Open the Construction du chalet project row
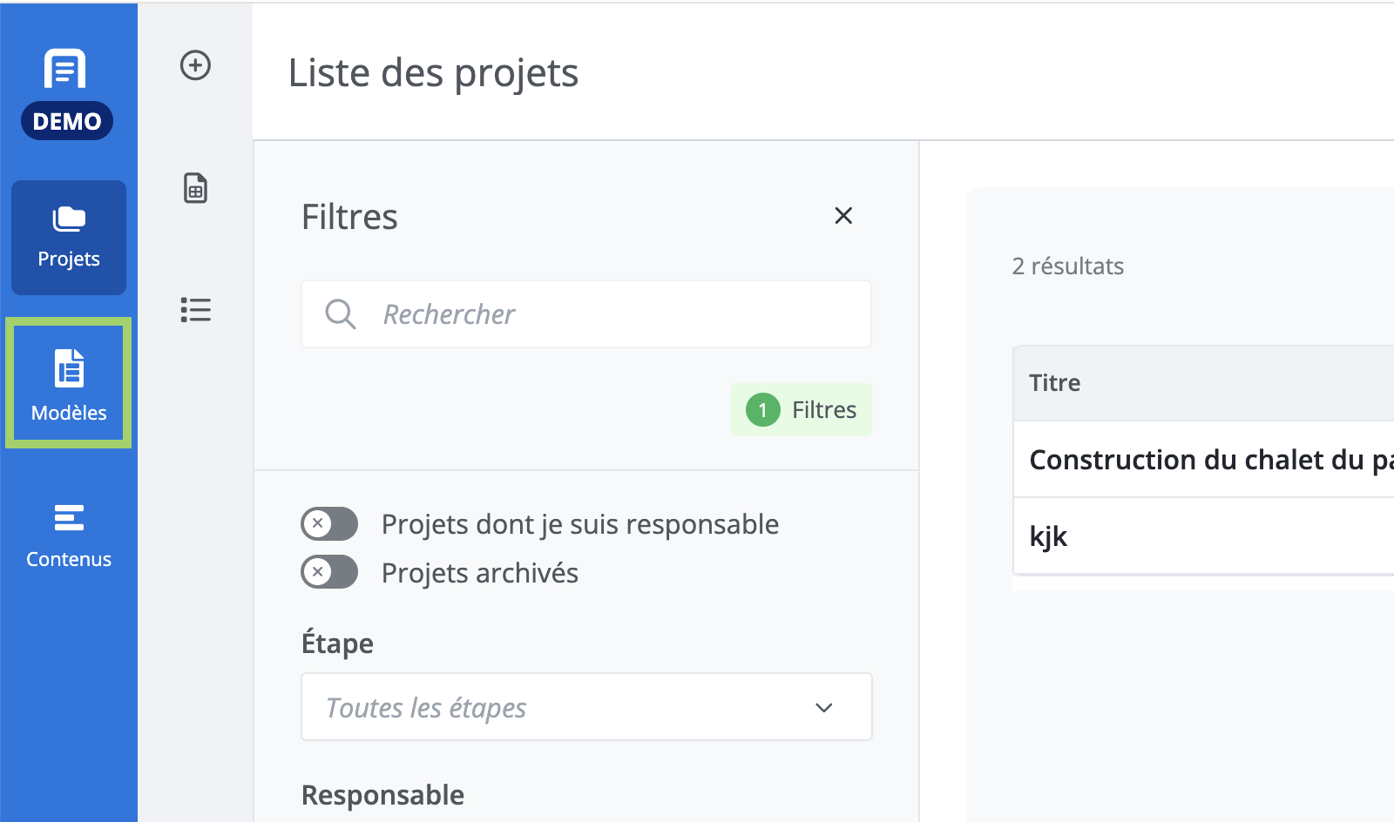This screenshot has width=1394, height=822. pos(1203,459)
